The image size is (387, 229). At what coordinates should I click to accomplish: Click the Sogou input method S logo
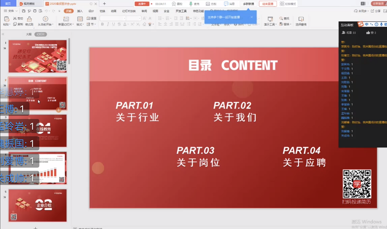(361, 24)
